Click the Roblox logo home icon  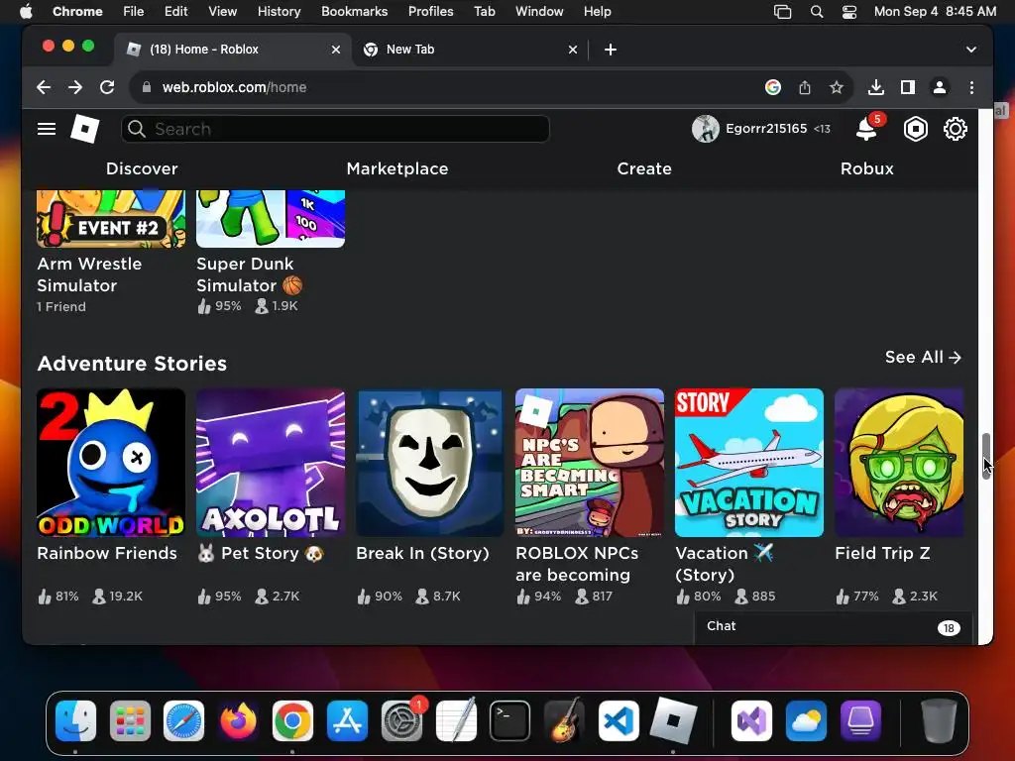coord(85,129)
